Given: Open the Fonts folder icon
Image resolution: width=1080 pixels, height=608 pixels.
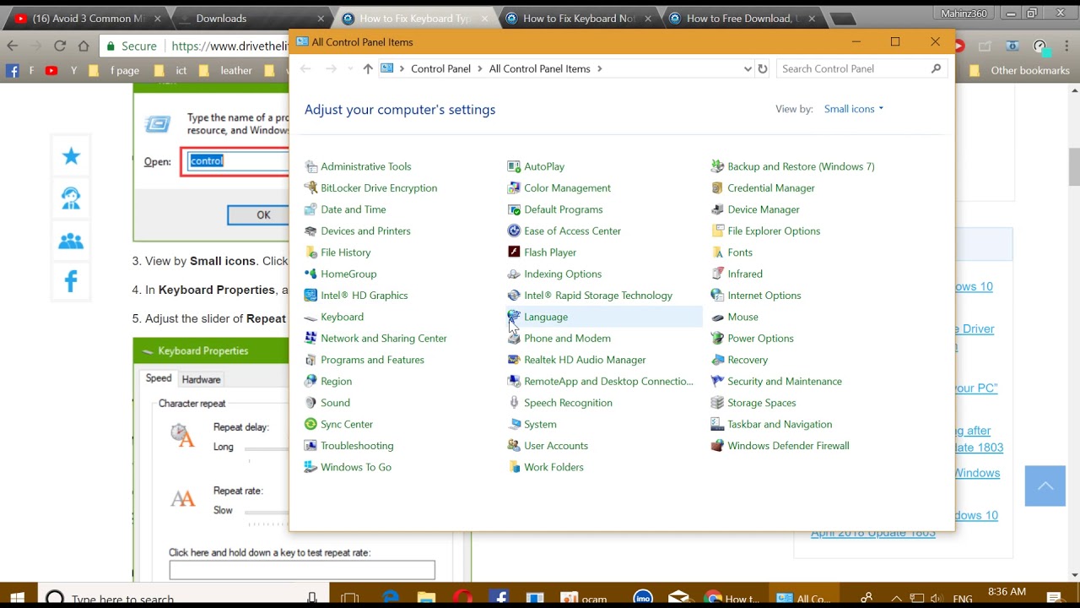Looking at the screenshot, I should (717, 252).
